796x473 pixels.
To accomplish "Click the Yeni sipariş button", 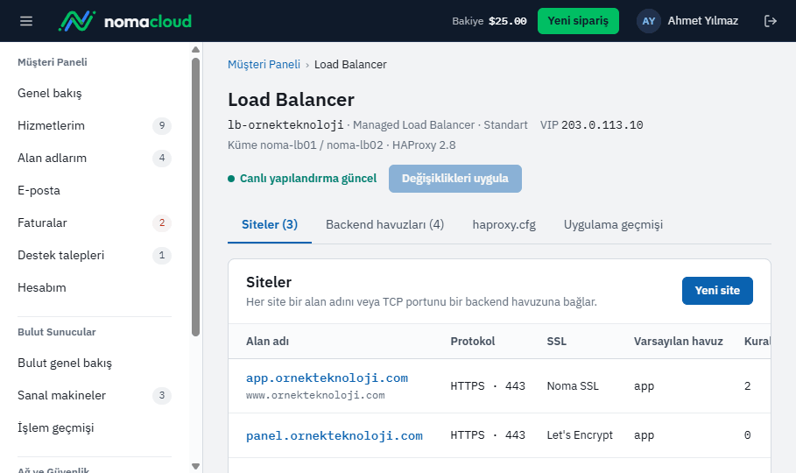I will (578, 21).
